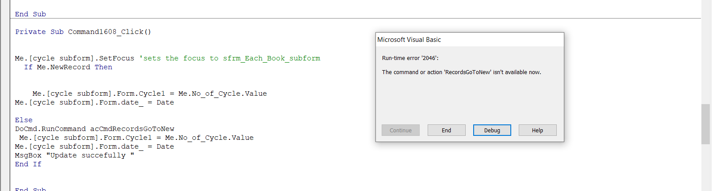This screenshot has width=712, height=191.
Task: Click the first date_ = Date line
Action: click(95, 102)
